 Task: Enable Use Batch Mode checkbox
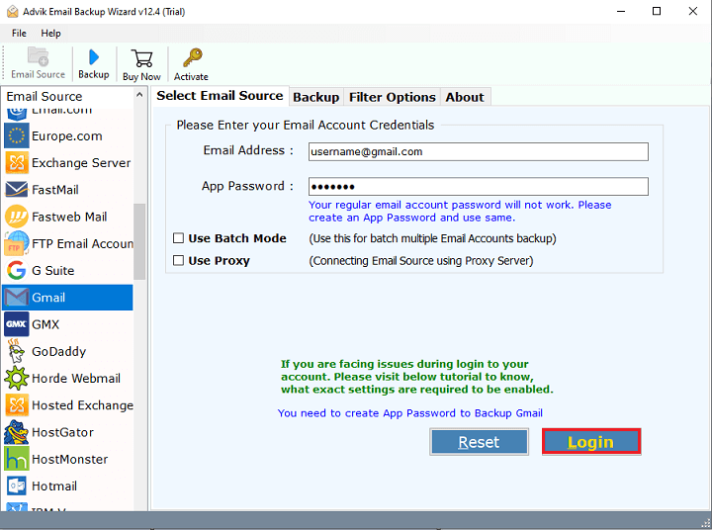pos(178,238)
